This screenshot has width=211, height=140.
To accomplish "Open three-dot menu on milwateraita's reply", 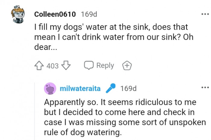I will click(x=205, y=87).
